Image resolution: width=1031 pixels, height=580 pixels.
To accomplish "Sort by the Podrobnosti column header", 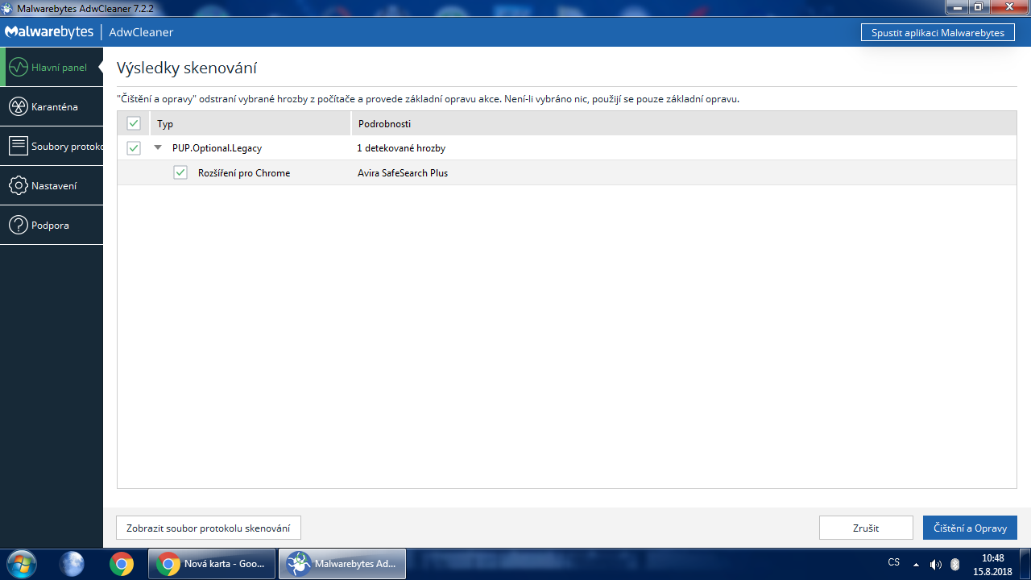I will (684, 124).
